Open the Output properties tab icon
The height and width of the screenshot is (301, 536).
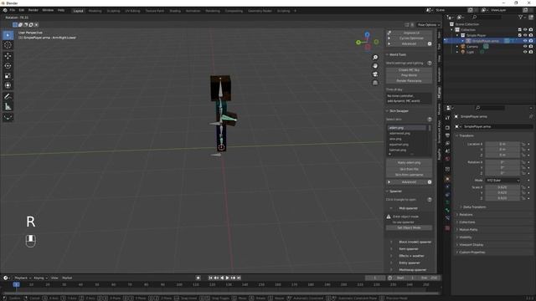click(447, 135)
